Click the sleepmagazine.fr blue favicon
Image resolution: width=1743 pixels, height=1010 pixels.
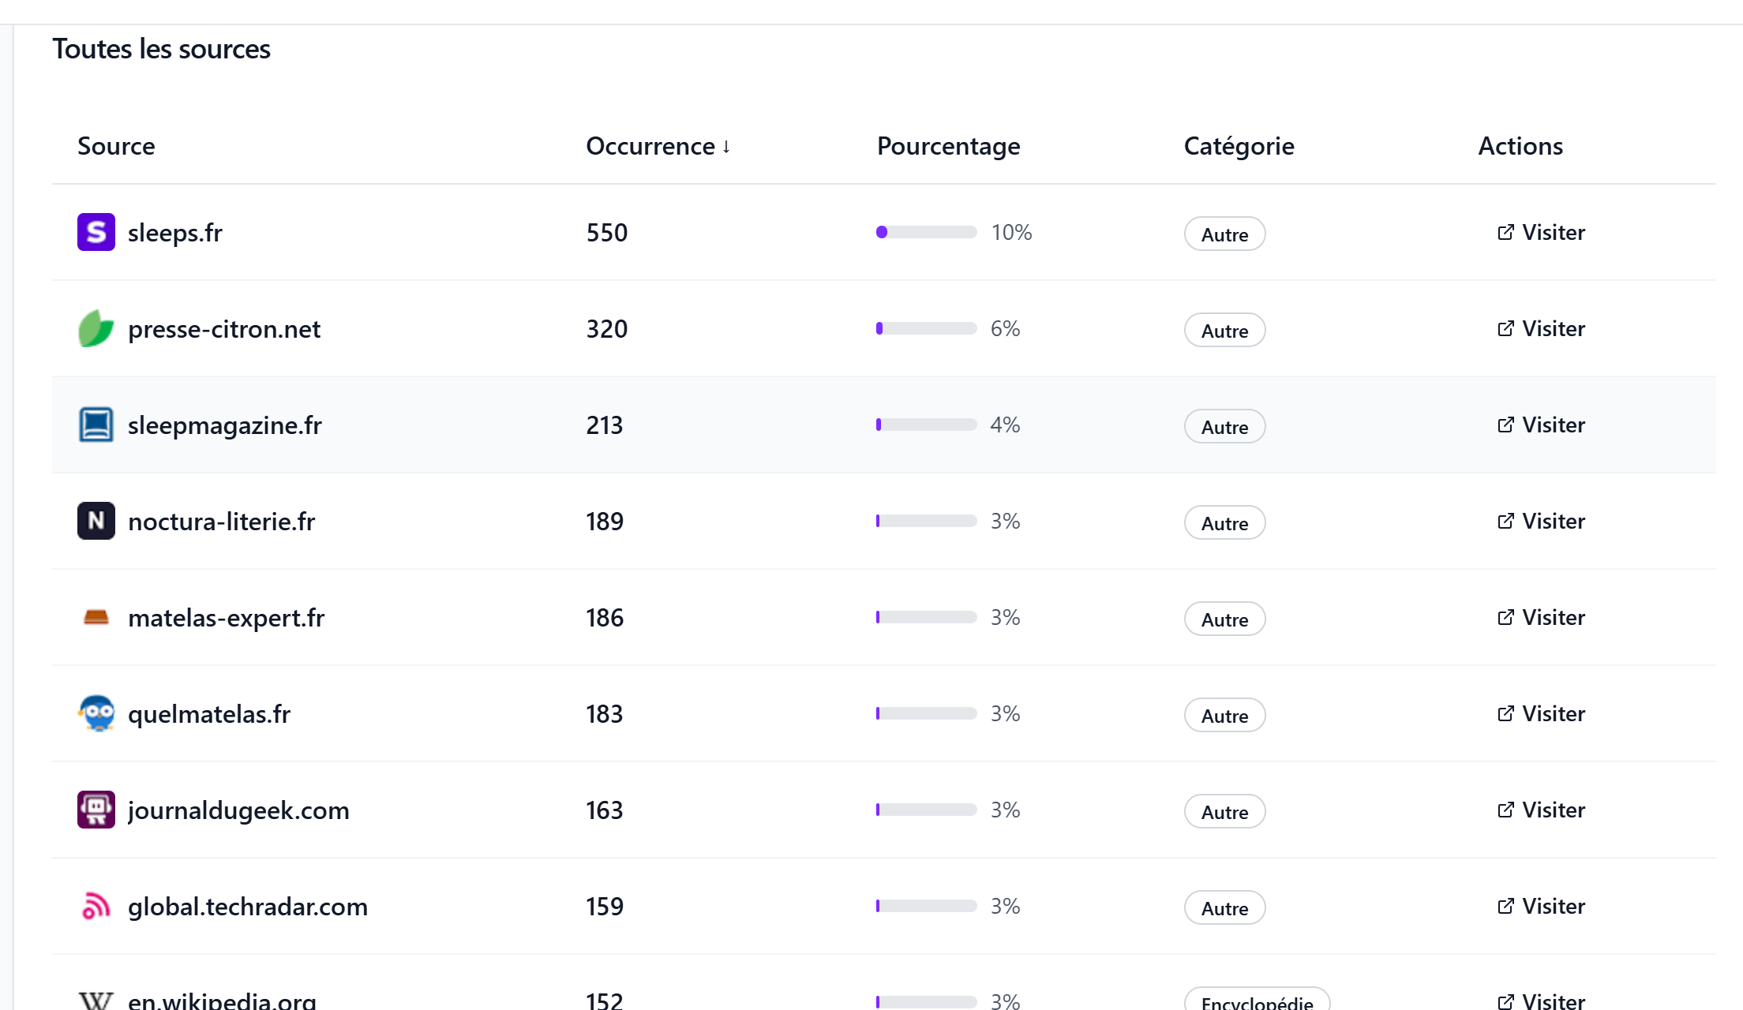click(96, 425)
